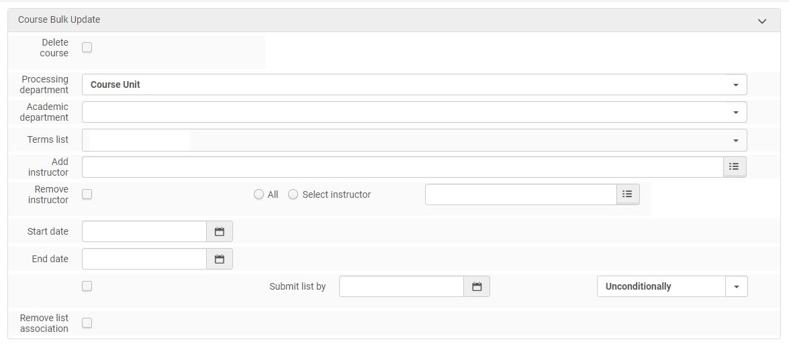Screen dimensions: 789x350
Task: Collapse the Course Bulk Update section
Action: point(762,21)
